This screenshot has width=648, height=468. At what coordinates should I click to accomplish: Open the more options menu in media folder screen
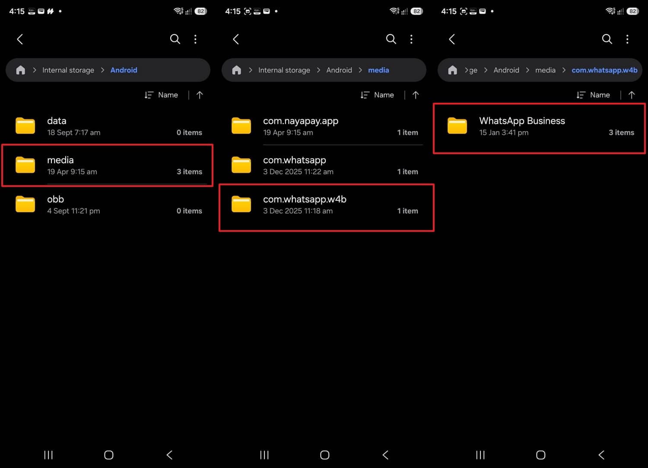(411, 39)
